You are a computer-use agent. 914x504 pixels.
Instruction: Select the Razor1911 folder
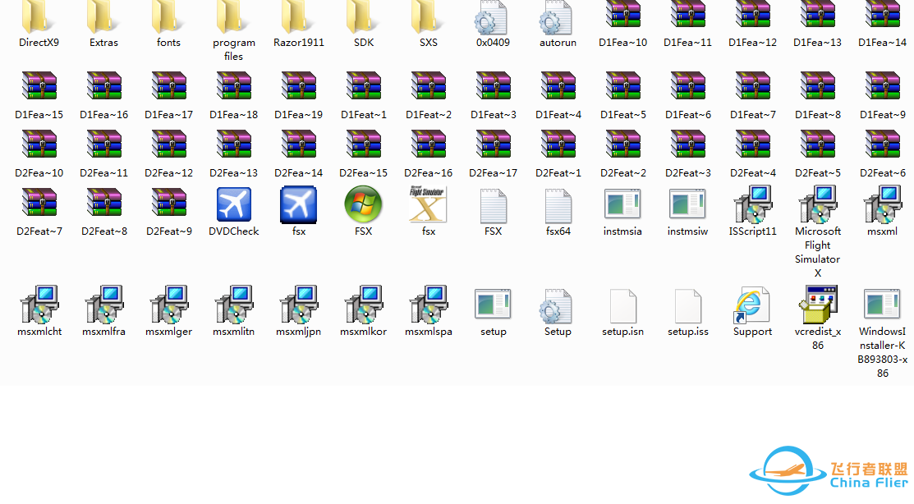tap(298, 18)
